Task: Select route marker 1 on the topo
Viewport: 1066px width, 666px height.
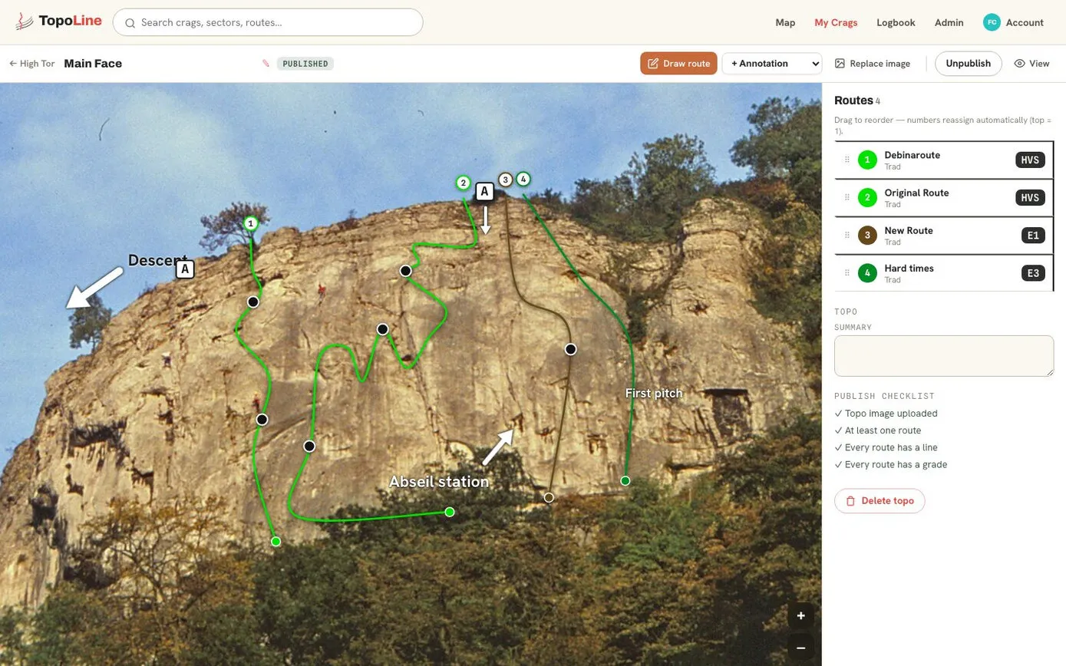Action: [250, 223]
